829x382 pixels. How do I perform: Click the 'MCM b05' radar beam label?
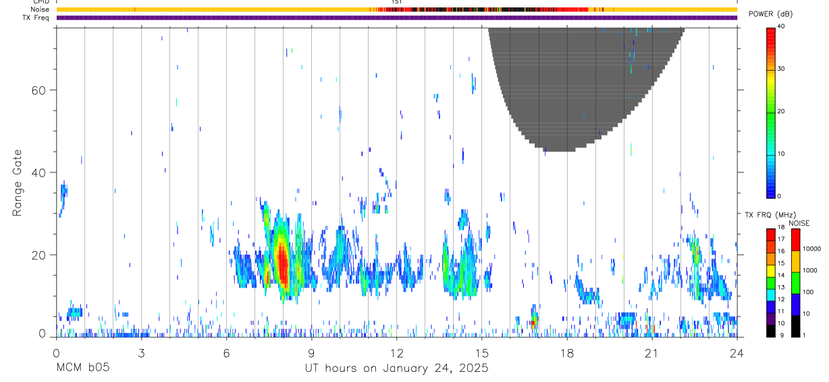tap(82, 369)
